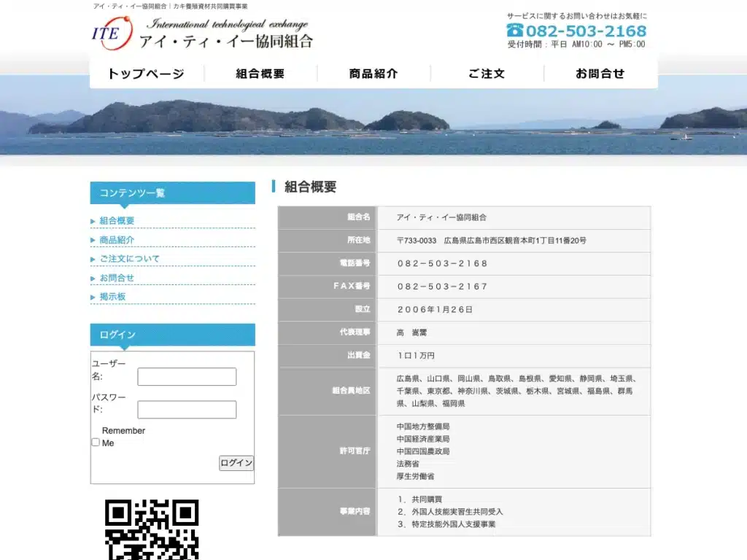Viewport: 747px width, 560px height.
Task: Click the 中国地方整備局 entry
Action: [423, 426]
